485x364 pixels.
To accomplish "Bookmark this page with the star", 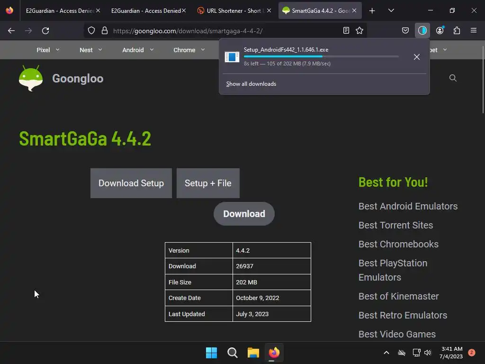I will 359,30.
